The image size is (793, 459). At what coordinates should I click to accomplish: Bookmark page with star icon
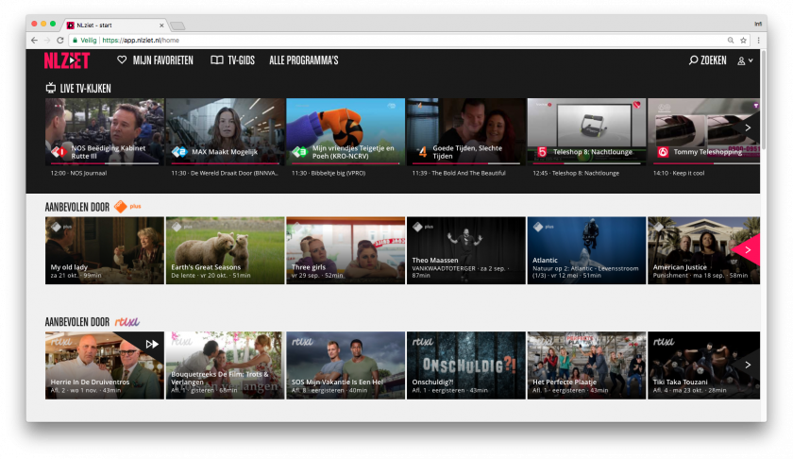coord(744,40)
